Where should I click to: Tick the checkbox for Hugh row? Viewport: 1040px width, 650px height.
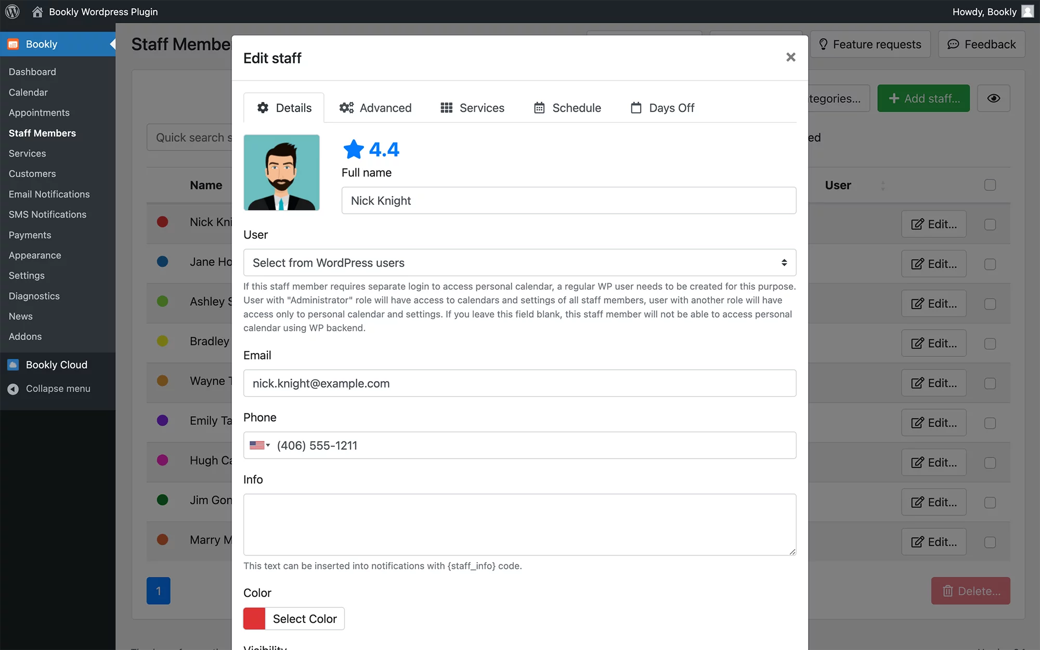(x=990, y=463)
